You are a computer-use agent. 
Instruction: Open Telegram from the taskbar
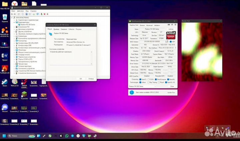click(72, 136)
